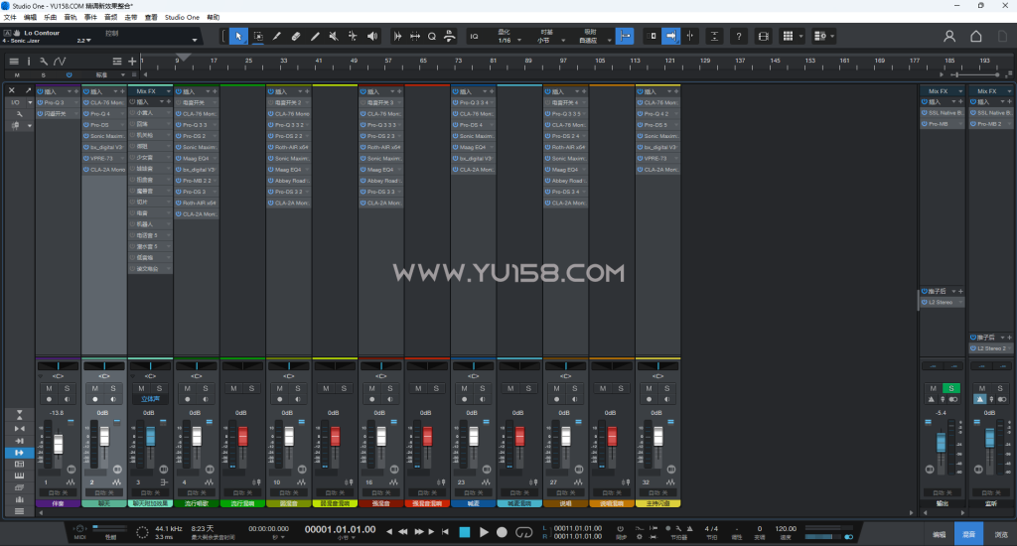Open the 音轨 (Track) menu
This screenshot has height=546, width=1017.
(71, 18)
